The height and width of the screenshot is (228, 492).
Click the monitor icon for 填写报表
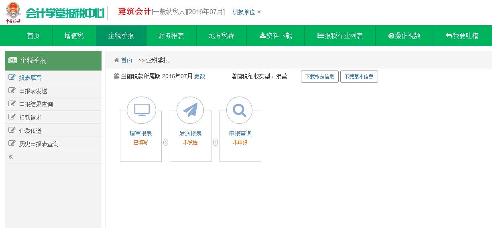pyautogui.click(x=141, y=110)
